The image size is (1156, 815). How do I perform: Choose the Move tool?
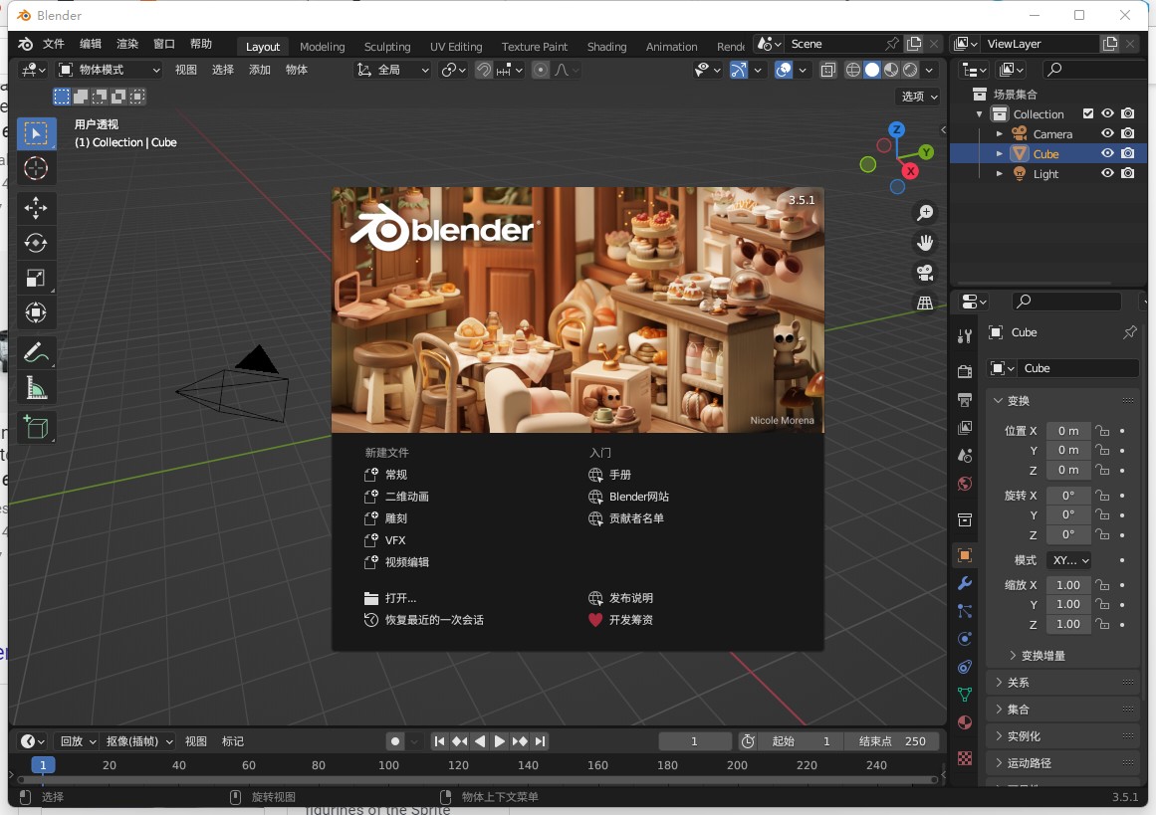pos(36,208)
